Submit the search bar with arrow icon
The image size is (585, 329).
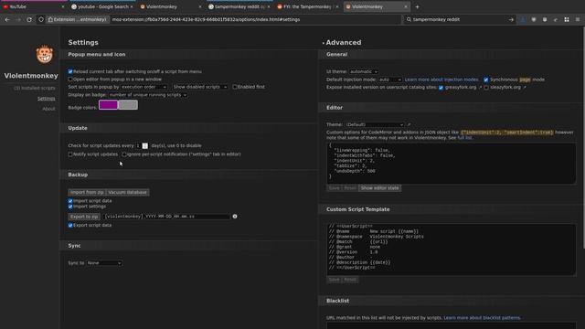(x=511, y=19)
